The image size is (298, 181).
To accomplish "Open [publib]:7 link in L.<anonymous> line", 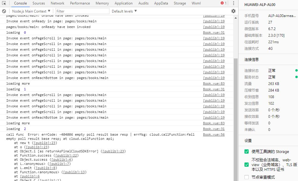I will 59,164.
